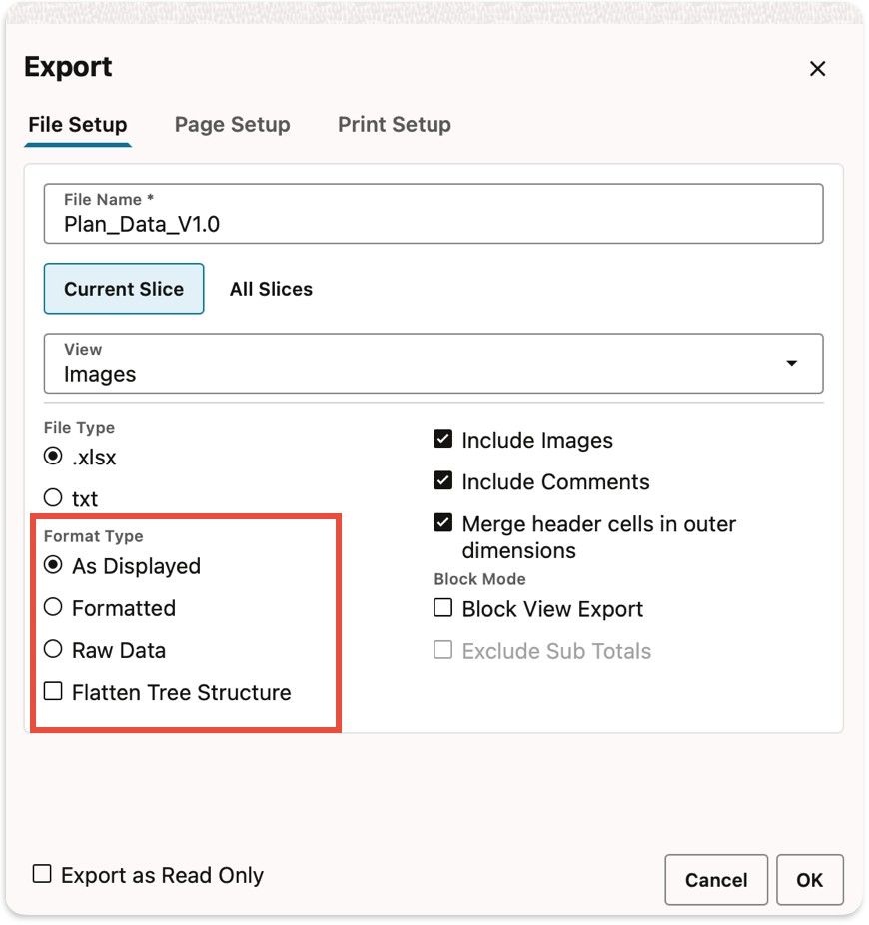The height and width of the screenshot is (925, 869).
Task: Choose the Formatted format type
Action: [53, 608]
